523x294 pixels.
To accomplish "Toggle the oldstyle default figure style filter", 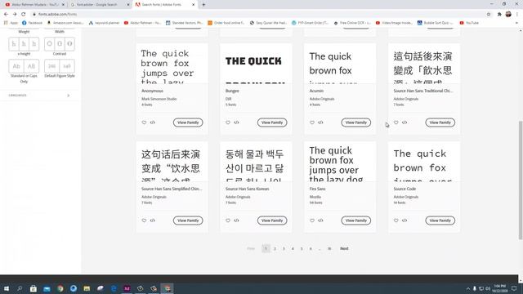I will tap(67, 66).
